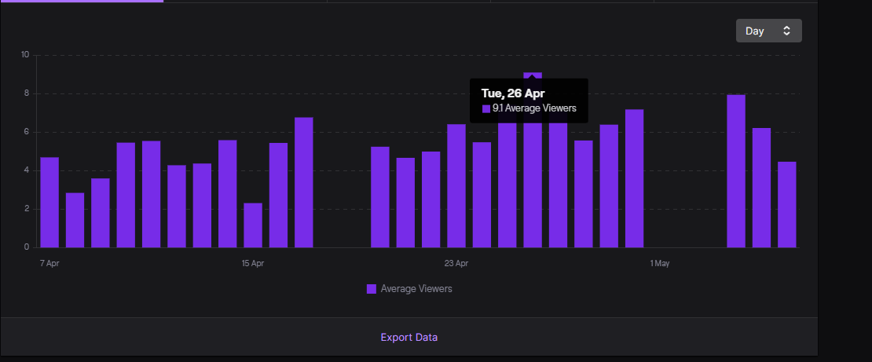Click the '9.1 Average Viewers' tooltip text
This screenshot has width=872, height=362.
pyautogui.click(x=534, y=108)
